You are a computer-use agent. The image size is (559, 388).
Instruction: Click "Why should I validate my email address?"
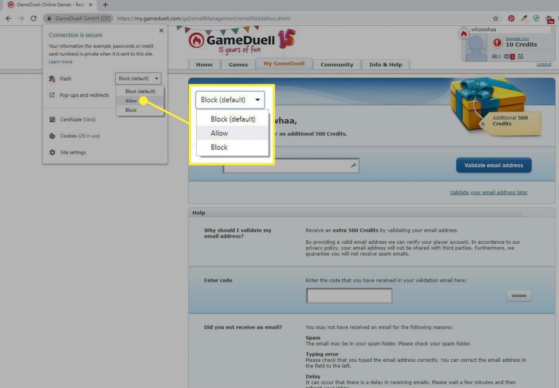(238, 233)
